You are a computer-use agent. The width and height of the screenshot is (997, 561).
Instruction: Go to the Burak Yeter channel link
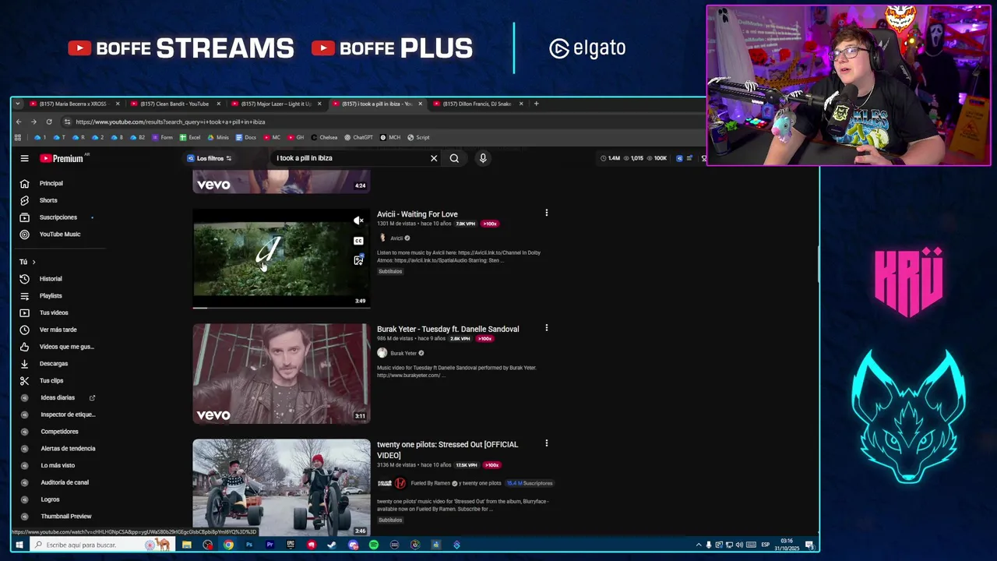click(403, 353)
